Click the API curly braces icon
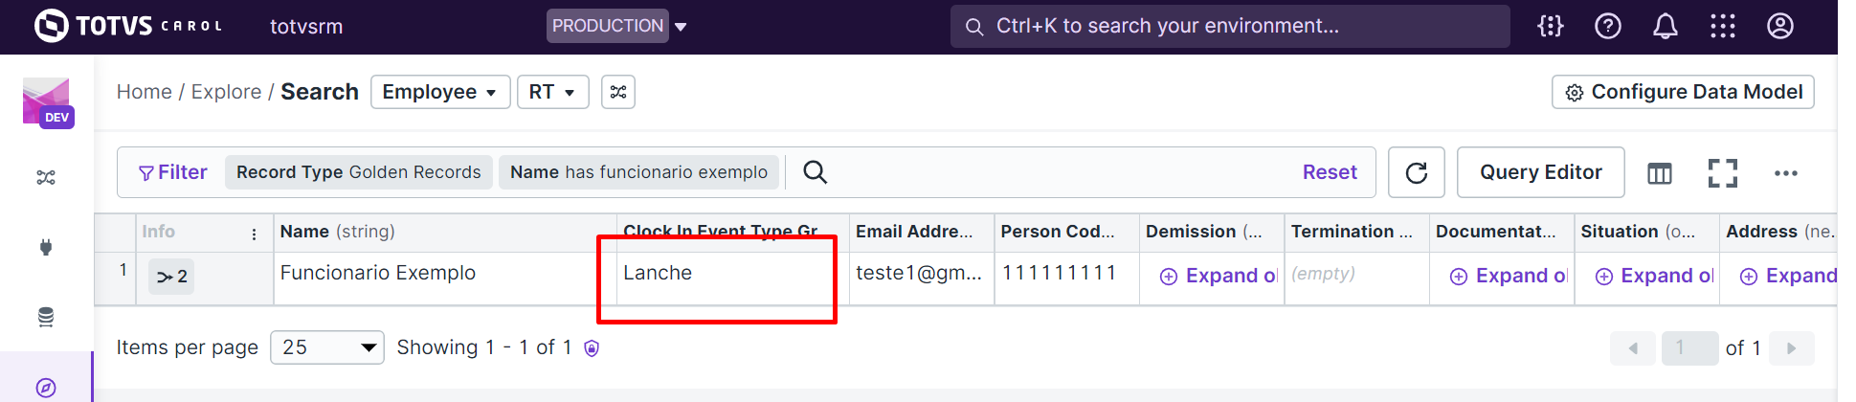This screenshot has width=1856, height=402. (1551, 27)
